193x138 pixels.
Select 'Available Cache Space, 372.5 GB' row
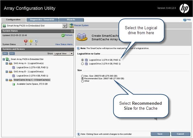(32, 84)
